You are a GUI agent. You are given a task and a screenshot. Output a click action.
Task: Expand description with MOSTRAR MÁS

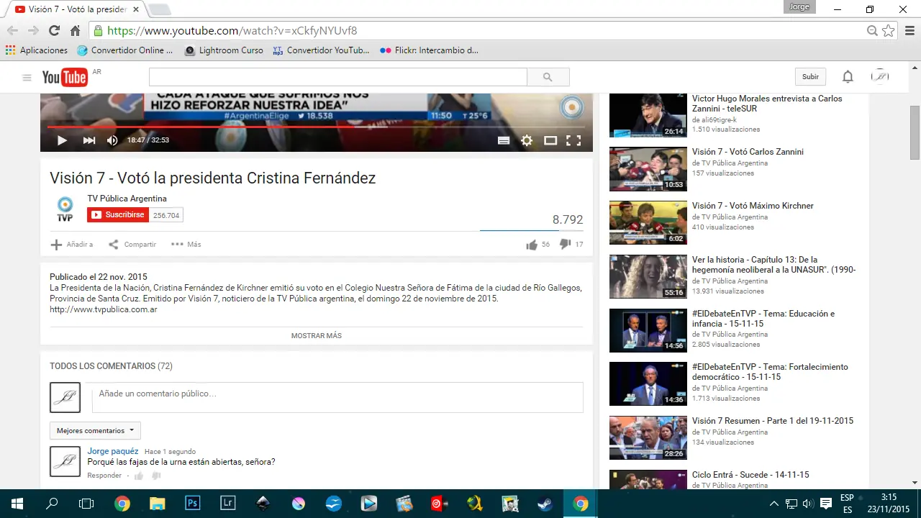(317, 336)
